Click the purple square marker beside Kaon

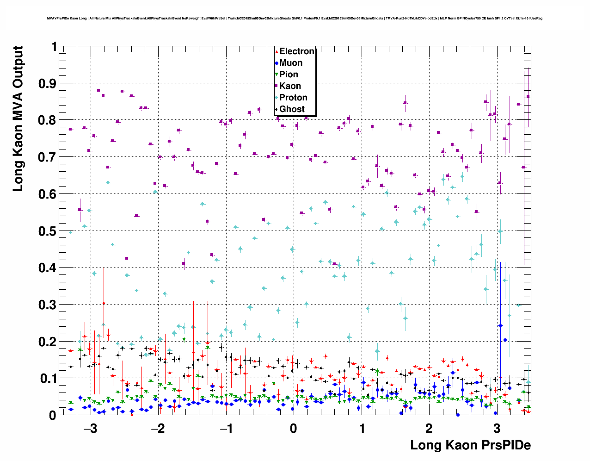tap(277, 86)
